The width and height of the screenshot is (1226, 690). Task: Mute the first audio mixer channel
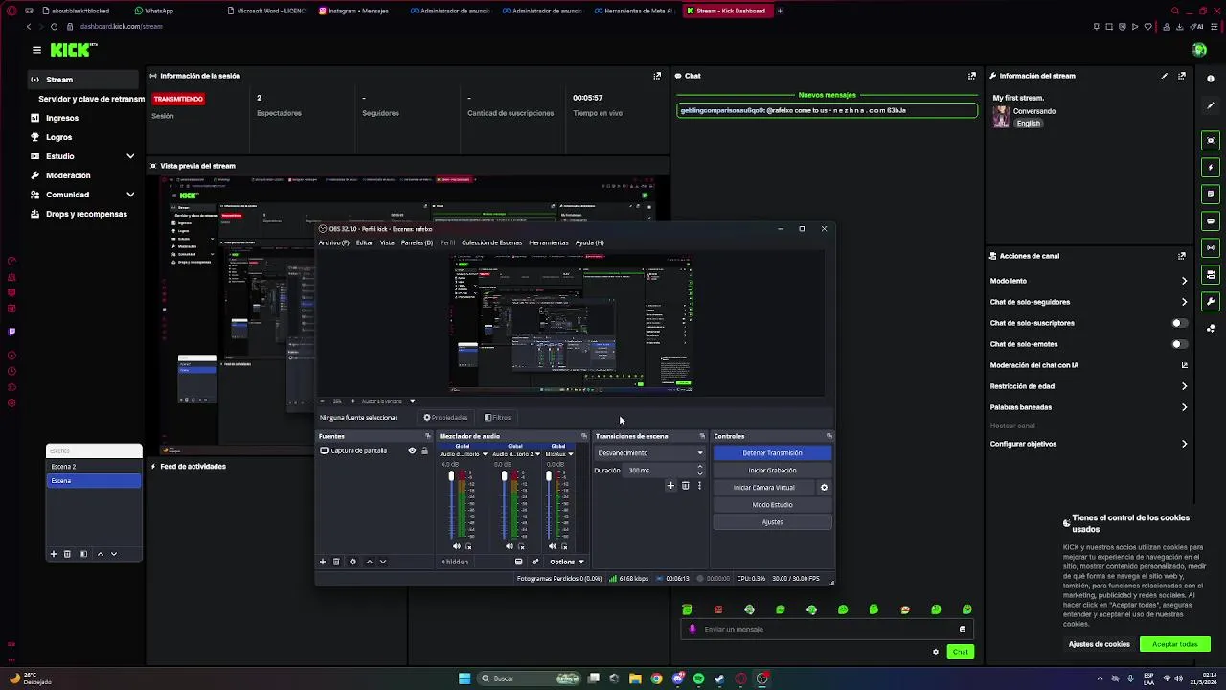[457, 546]
